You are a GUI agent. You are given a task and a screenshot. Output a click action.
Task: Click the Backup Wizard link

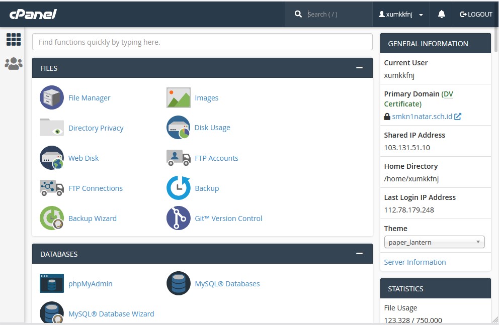pos(92,219)
